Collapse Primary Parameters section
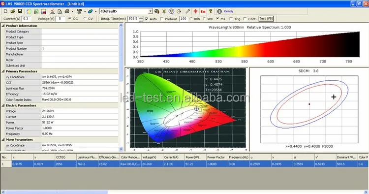Viewport: 369px width, 194px height. [x=3, y=71]
